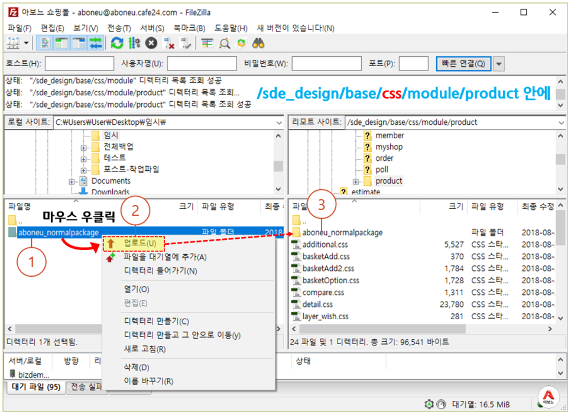The width and height of the screenshot is (571, 415).
Task: Open the Site Manager dropdown arrow
Action: (x=26, y=43)
